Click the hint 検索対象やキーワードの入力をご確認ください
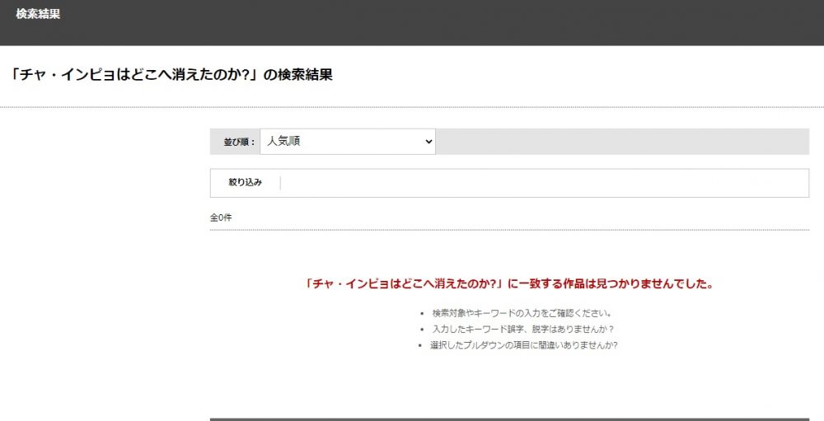Viewport: 824px width, 421px height. (522, 313)
